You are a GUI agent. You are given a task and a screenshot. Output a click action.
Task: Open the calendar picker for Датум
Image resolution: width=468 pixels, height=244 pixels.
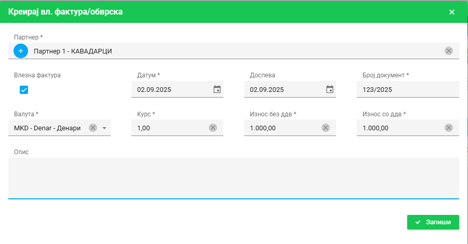[x=217, y=89]
